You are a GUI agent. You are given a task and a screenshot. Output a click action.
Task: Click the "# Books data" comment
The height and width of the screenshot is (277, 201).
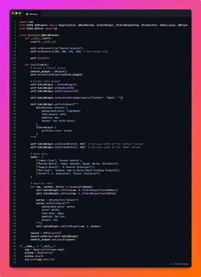click(39, 154)
